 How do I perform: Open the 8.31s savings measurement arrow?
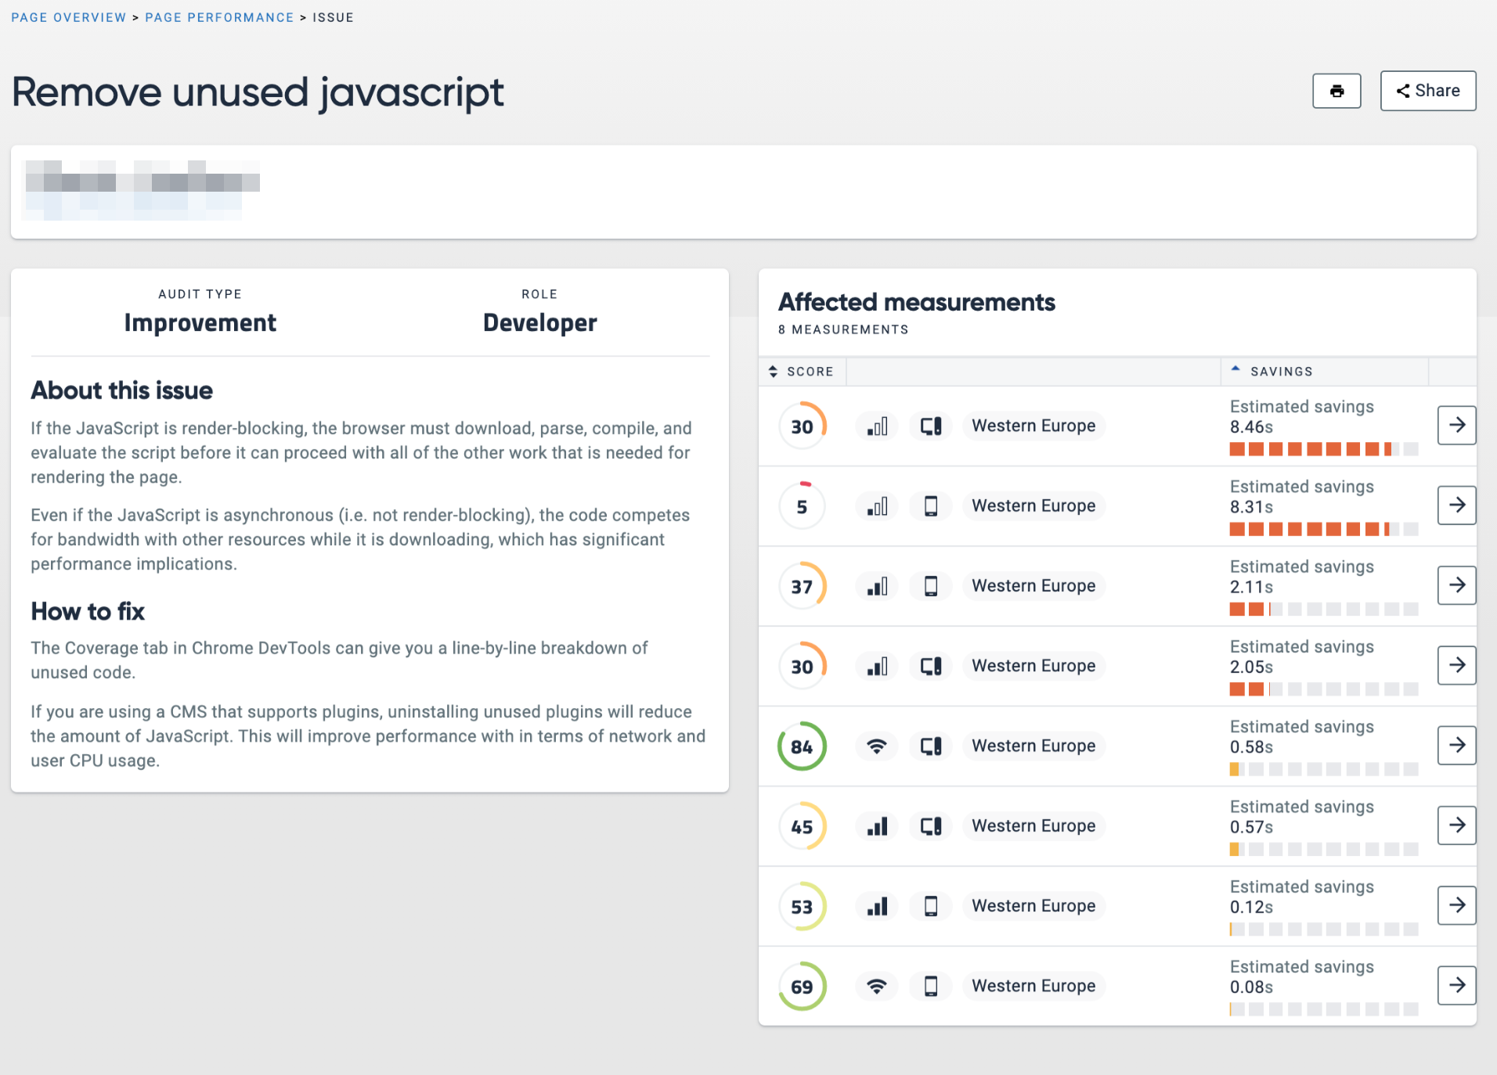(x=1456, y=505)
